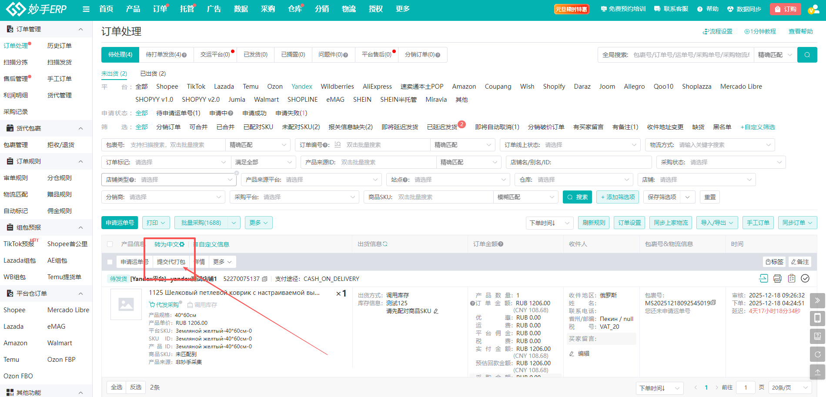
Task: Check the order row checkbox beside 申请运单号
Action: [110, 262]
